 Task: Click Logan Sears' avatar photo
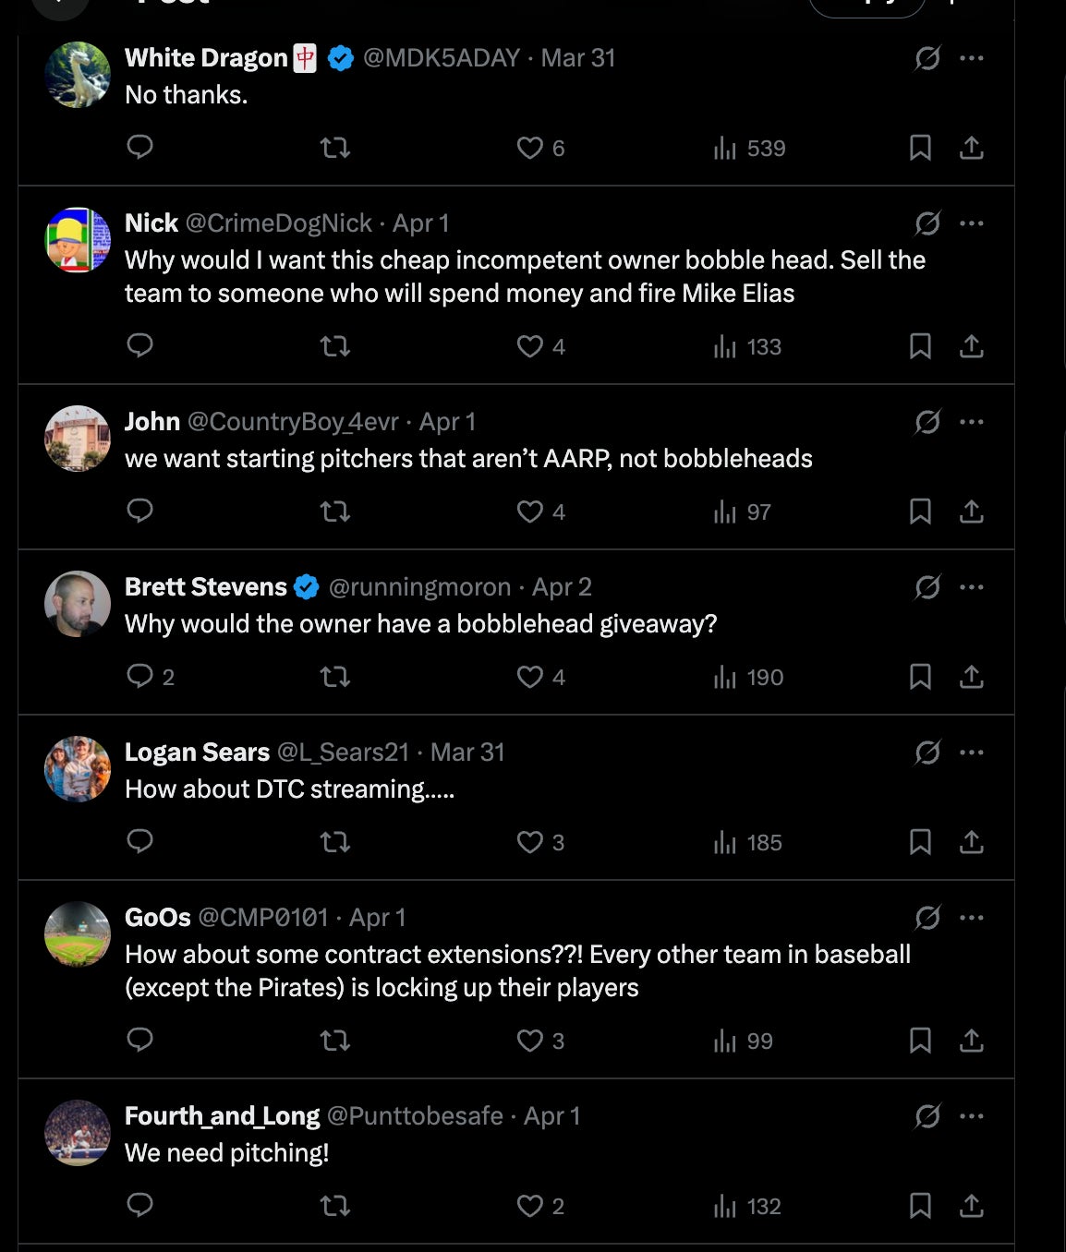coord(78,769)
